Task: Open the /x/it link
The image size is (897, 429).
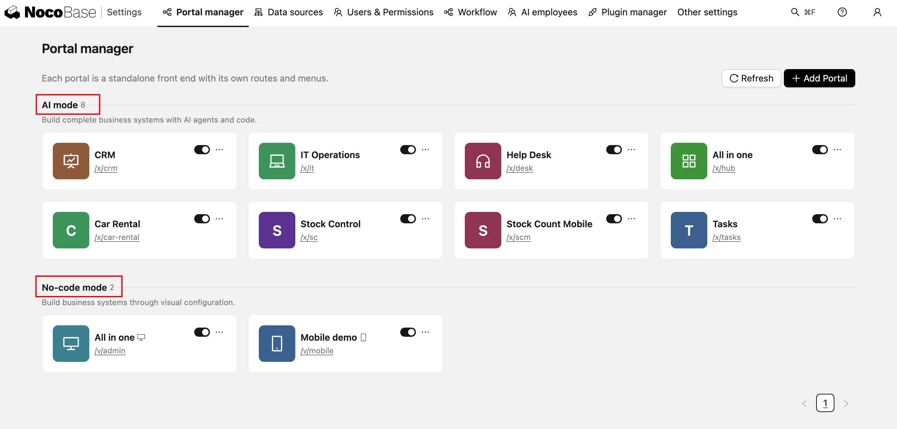Action: coord(307,168)
